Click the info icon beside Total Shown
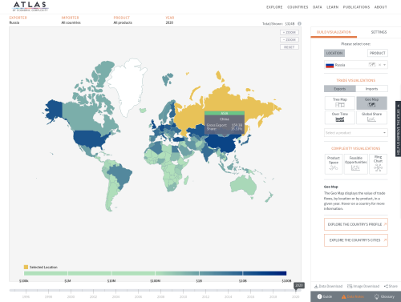Image resolution: width=401 pixels, height=302 pixels. 300,23
